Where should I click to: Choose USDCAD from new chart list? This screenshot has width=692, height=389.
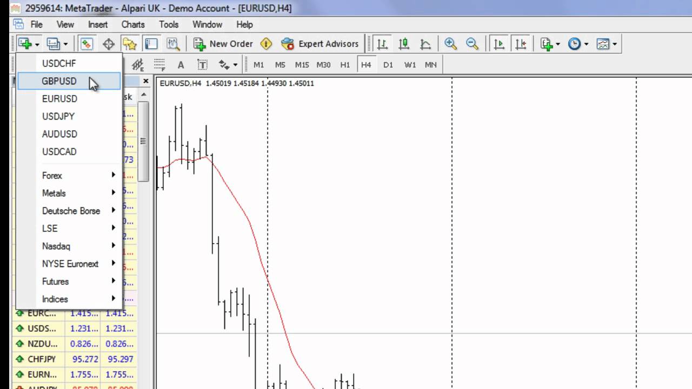tap(69, 152)
